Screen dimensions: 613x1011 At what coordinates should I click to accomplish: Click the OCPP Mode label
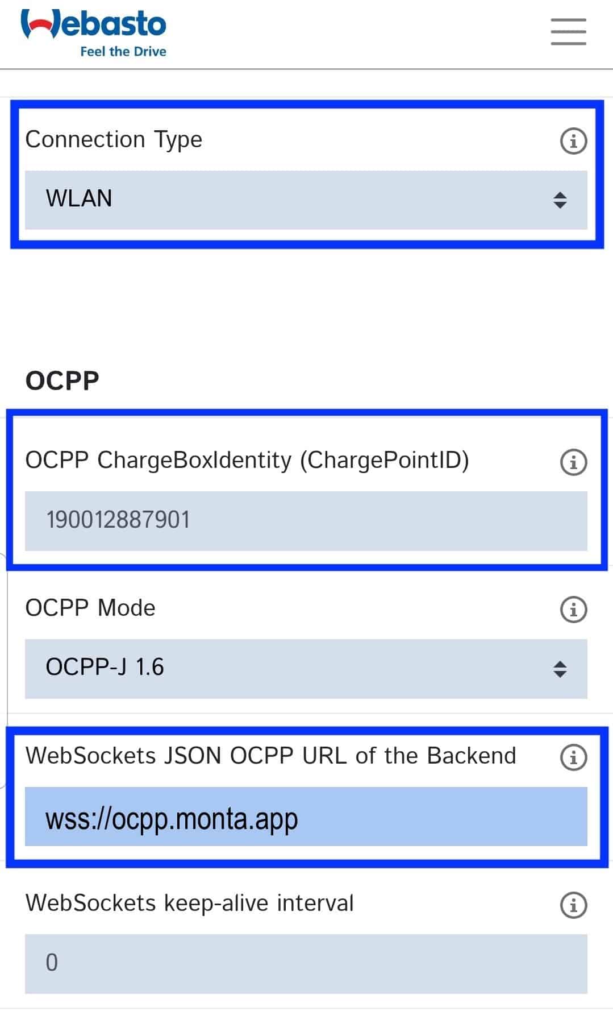coord(90,608)
